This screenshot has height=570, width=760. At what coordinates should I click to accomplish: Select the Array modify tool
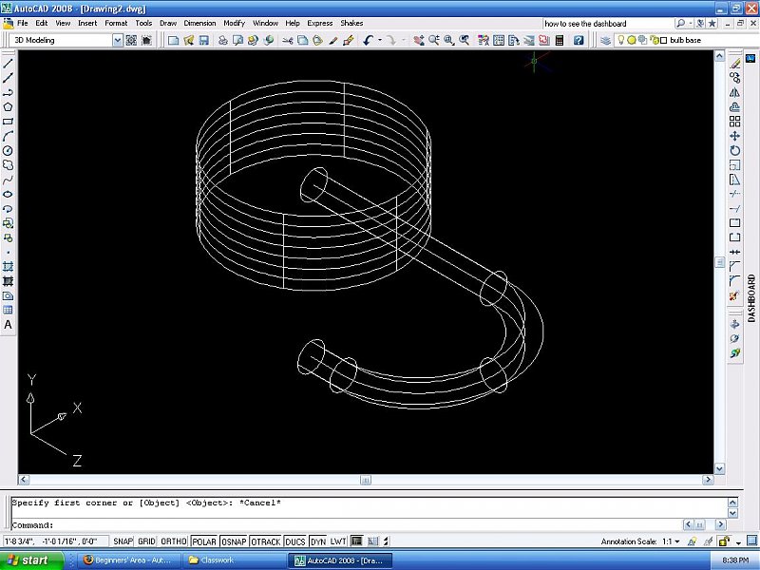click(734, 122)
